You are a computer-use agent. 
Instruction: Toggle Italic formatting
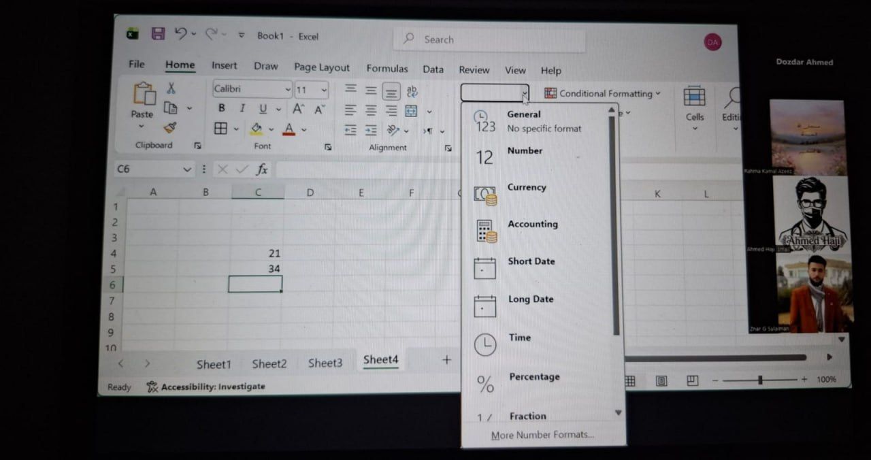pyautogui.click(x=242, y=108)
